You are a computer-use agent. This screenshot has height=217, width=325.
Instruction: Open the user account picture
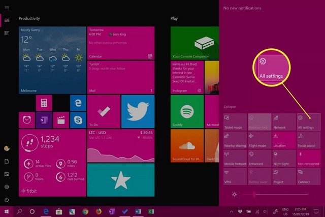click(7, 148)
